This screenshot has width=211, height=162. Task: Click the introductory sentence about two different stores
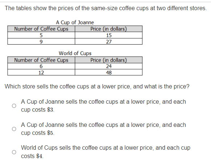click(x=106, y=8)
